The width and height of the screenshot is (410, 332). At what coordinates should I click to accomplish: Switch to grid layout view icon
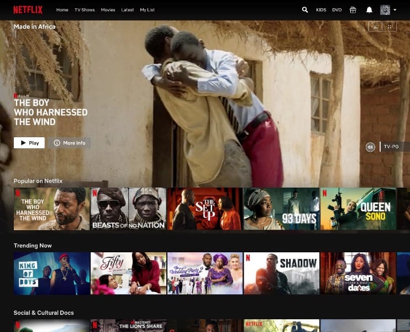pos(390,27)
